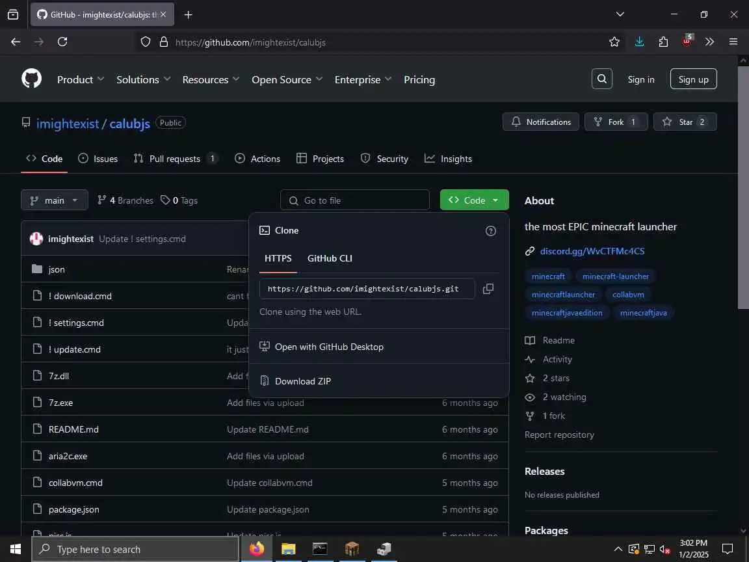Expand Enterprise navigation menu
The image size is (749, 562).
click(363, 80)
